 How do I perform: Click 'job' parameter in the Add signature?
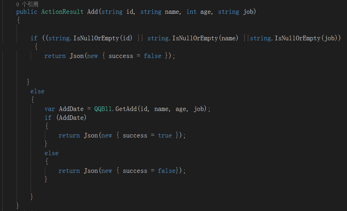(248, 12)
